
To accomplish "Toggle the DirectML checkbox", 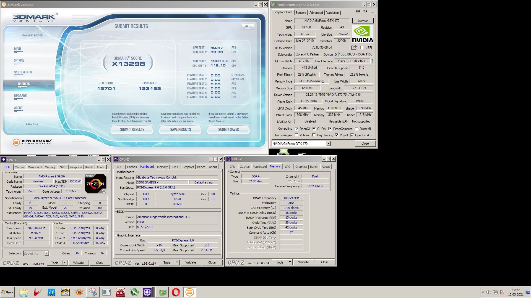I will pyautogui.click(x=356, y=129).
